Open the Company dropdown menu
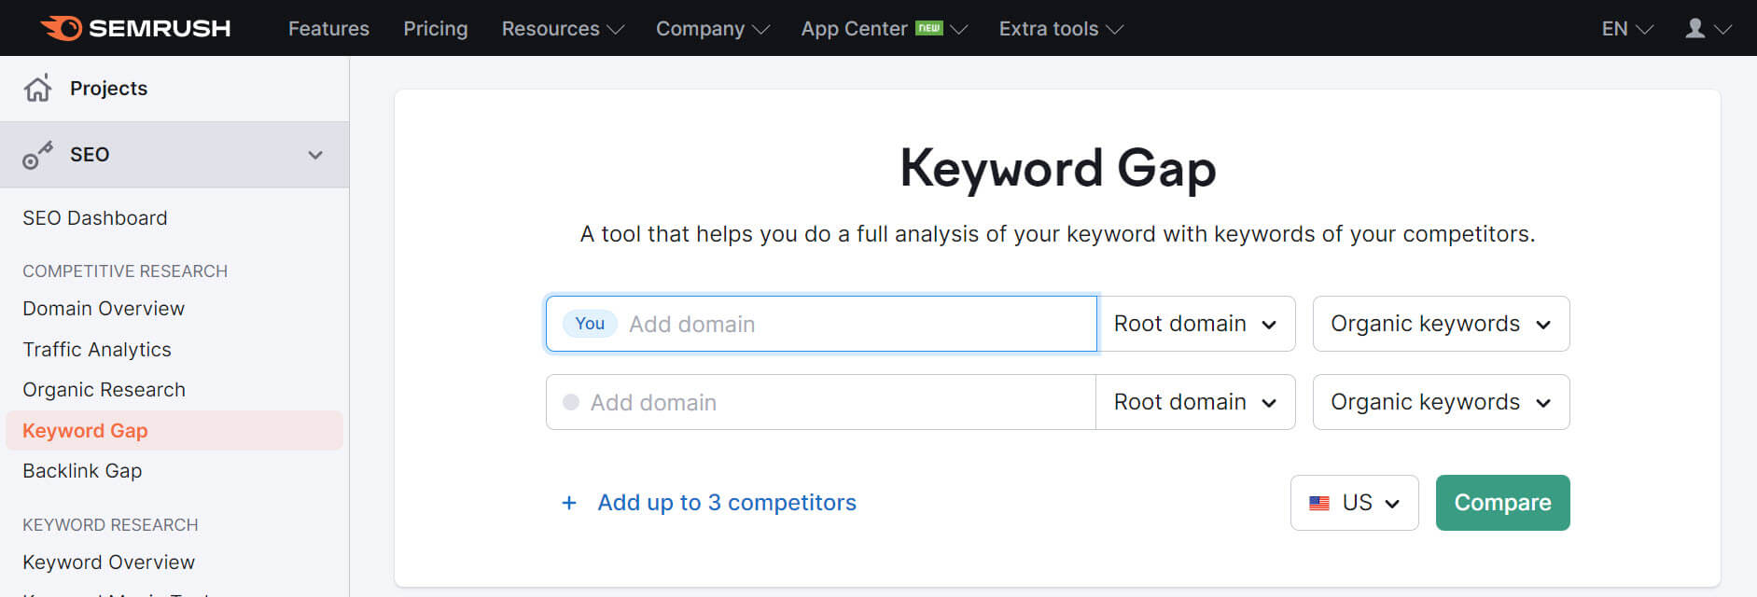 [x=713, y=29]
